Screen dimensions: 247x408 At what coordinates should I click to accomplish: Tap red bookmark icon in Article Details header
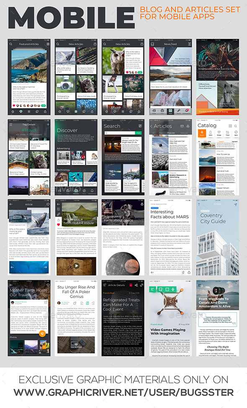click(131, 285)
